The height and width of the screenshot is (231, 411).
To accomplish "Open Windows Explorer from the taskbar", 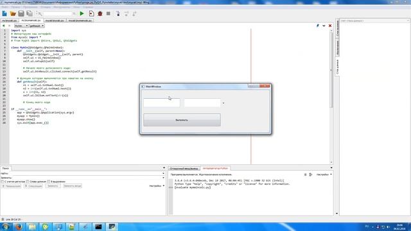I will [x=32, y=227].
